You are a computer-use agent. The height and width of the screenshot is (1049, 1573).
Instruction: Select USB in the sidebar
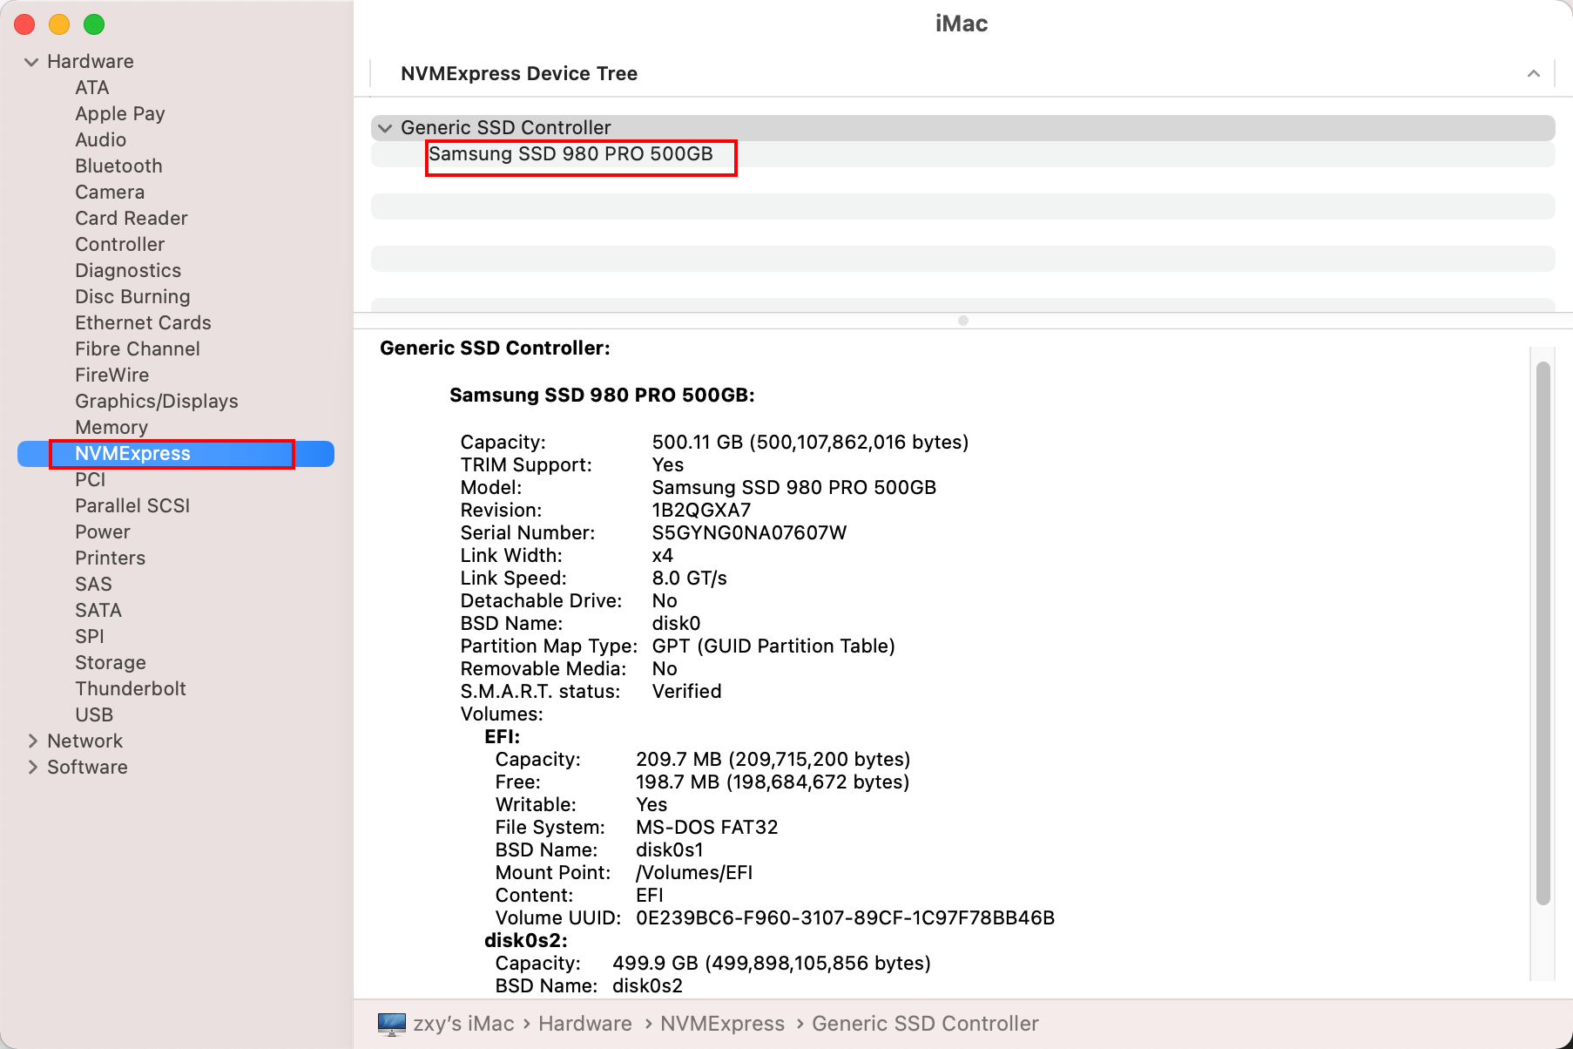tap(94, 714)
